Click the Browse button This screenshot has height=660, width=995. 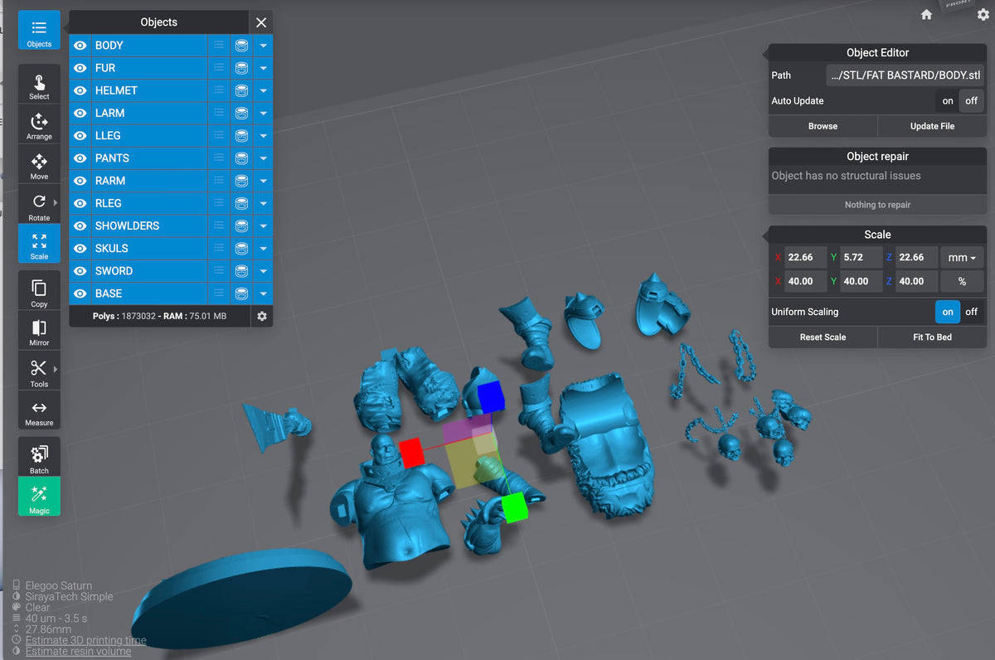(823, 126)
